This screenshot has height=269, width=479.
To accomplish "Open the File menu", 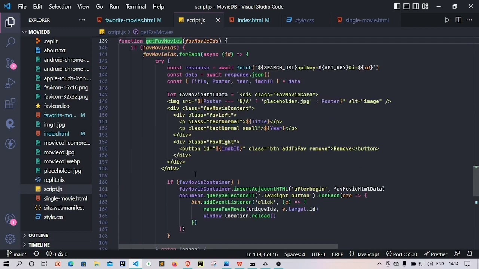I will [22, 6].
